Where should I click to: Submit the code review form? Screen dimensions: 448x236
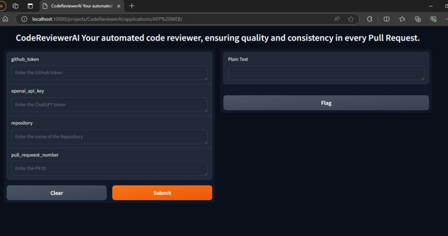[x=162, y=193]
